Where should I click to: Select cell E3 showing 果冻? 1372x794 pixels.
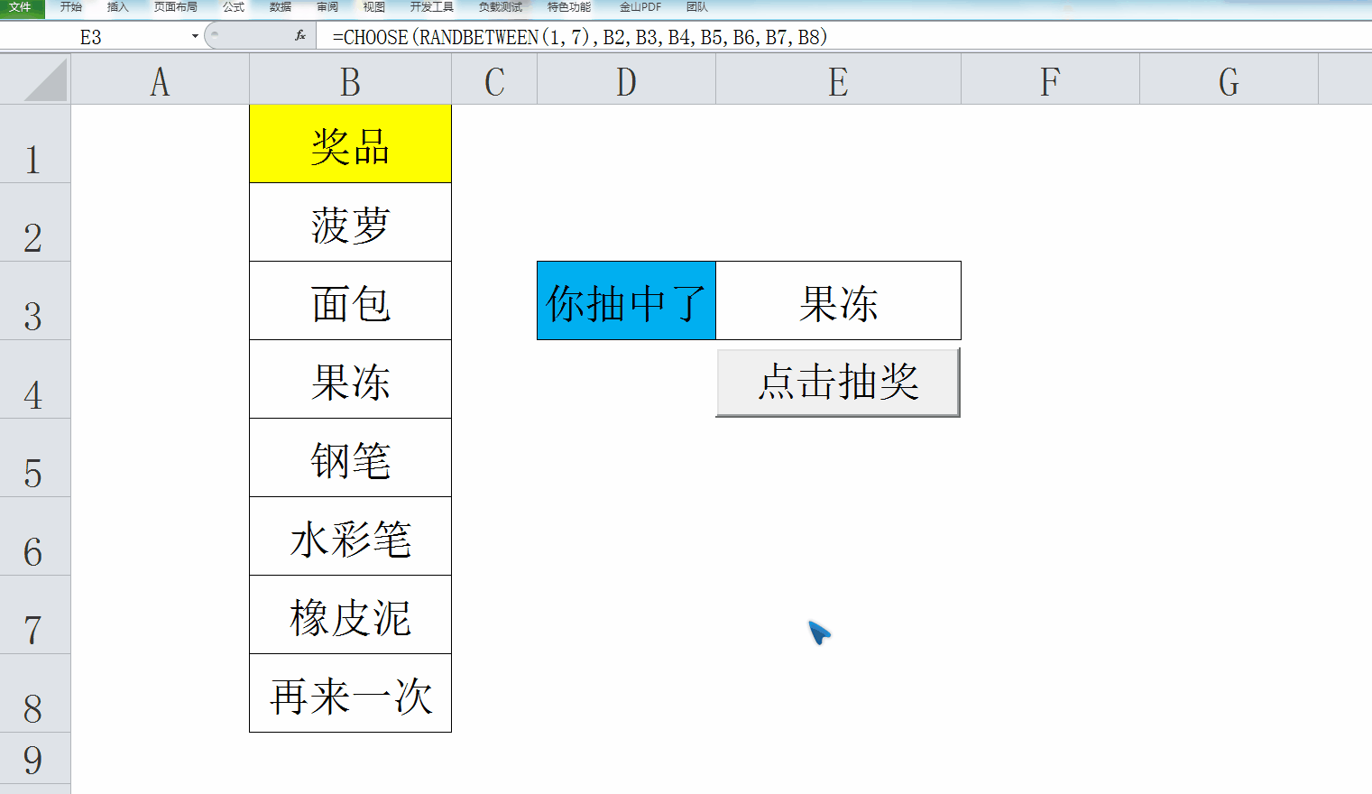(838, 300)
